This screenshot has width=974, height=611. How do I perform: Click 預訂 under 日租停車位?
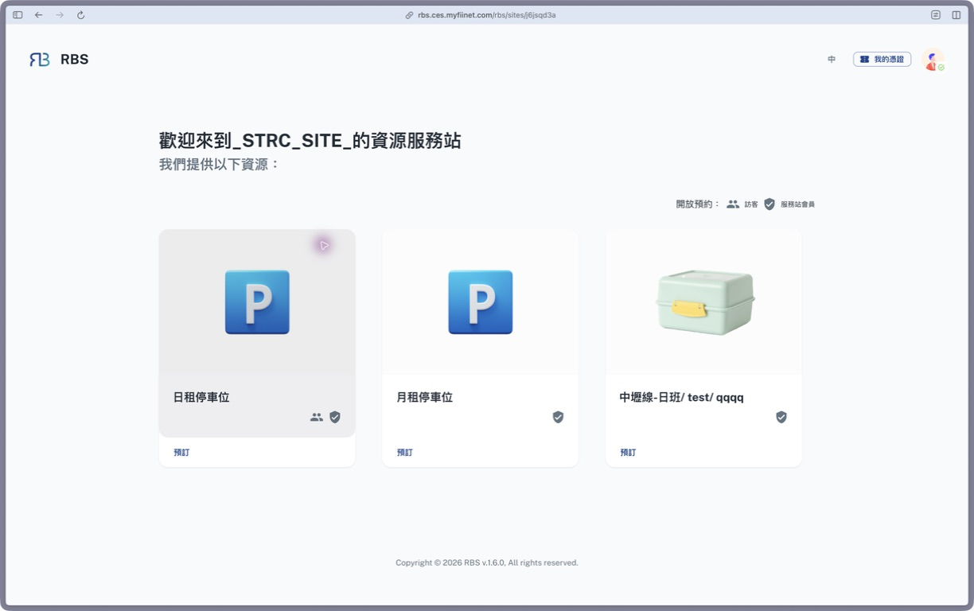181,453
